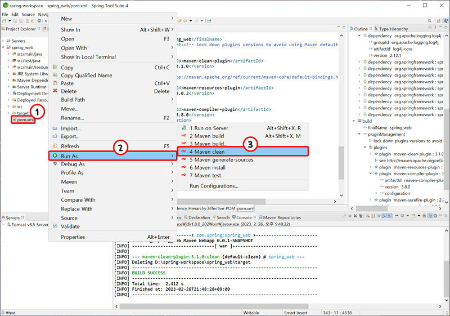
Task: Minimize the pom.xml editor area
Action: coord(339,26)
